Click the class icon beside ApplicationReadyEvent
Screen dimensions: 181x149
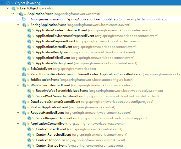[29, 52]
